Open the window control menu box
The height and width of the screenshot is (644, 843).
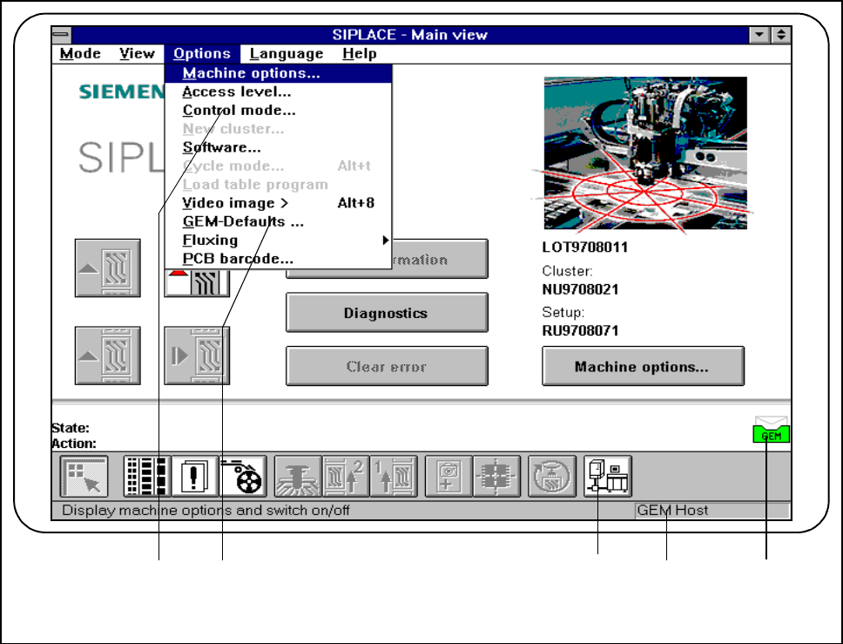pyautogui.click(x=60, y=35)
